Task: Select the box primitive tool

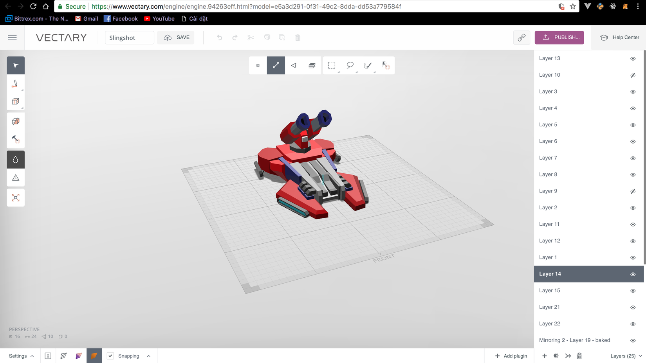Action: click(x=16, y=101)
